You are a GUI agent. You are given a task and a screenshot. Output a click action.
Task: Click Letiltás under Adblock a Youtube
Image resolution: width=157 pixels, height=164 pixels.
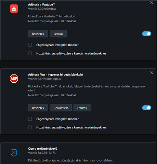58,34
